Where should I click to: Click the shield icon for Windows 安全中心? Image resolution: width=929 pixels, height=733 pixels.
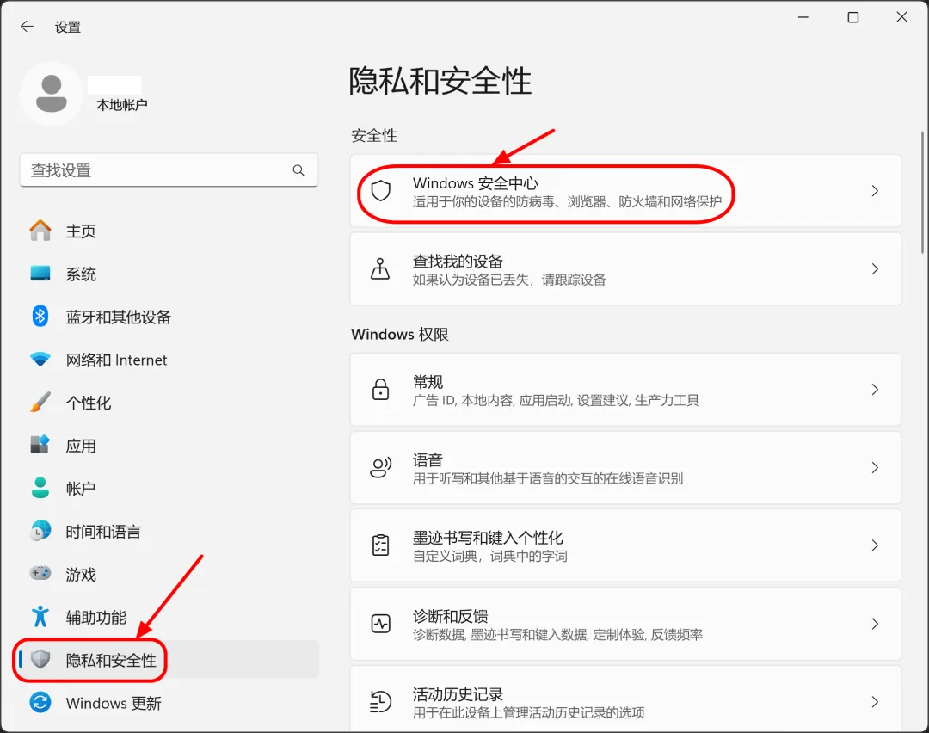380,191
